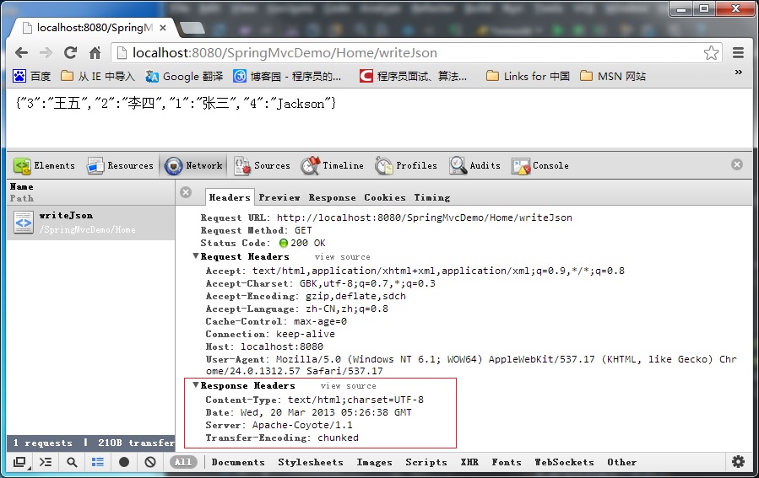Close the request details pane
This screenshot has height=478, width=759.
click(186, 192)
